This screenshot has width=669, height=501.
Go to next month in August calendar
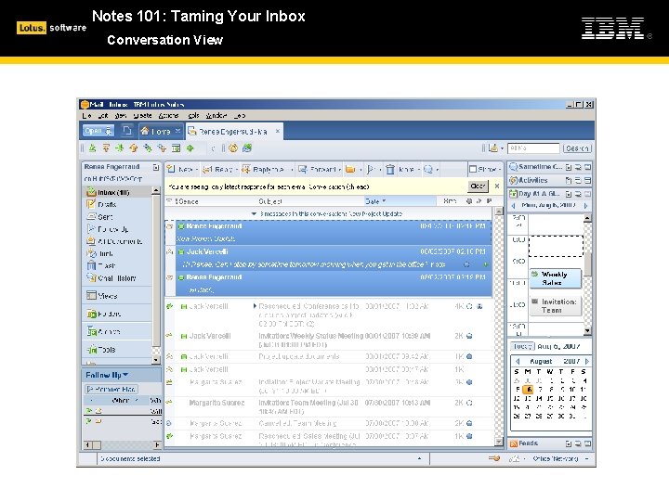587,361
